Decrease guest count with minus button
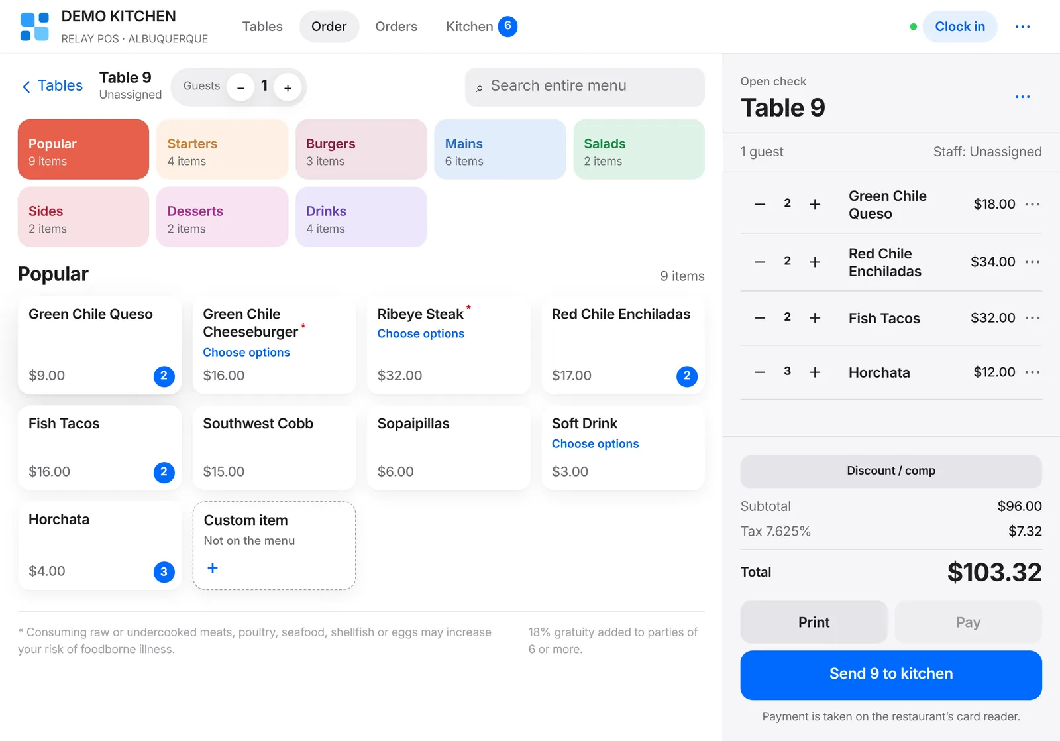The width and height of the screenshot is (1060, 741). click(240, 87)
